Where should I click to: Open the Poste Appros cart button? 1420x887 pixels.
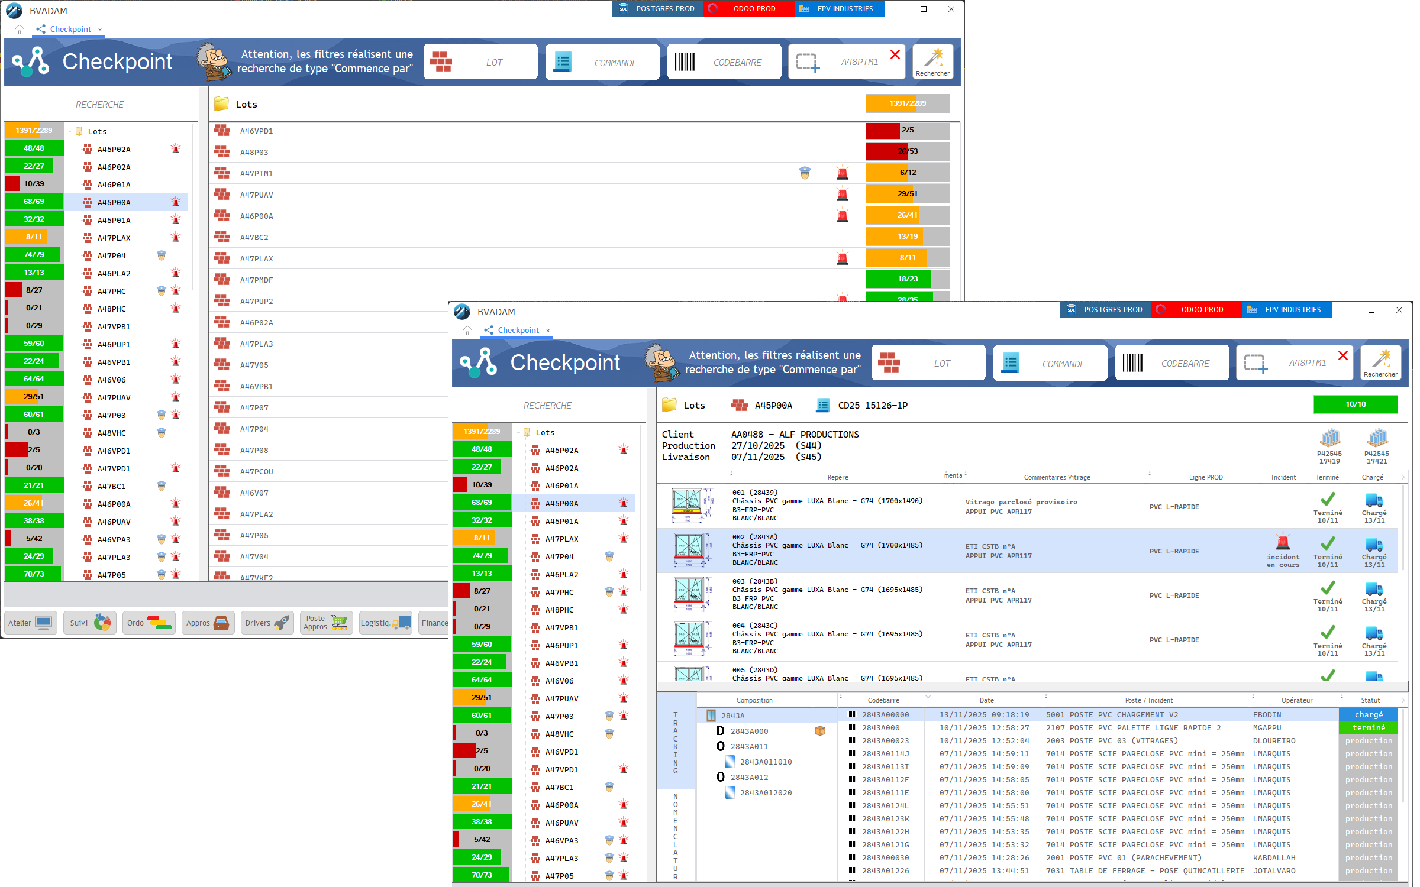point(326,623)
